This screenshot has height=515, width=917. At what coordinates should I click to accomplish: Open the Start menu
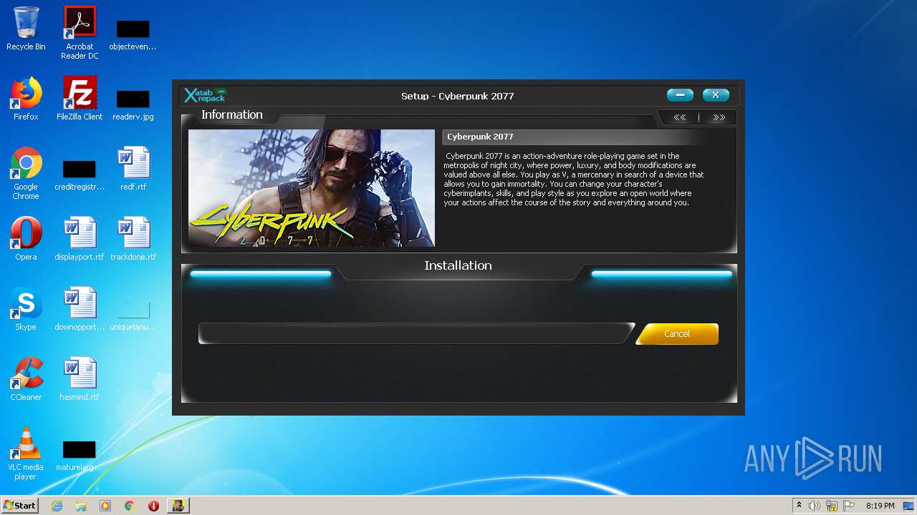point(19,505)
